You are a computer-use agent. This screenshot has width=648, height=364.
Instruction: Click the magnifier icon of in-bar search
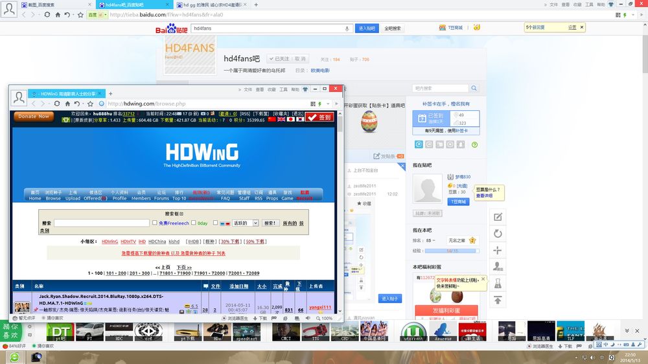click(474, 88)
